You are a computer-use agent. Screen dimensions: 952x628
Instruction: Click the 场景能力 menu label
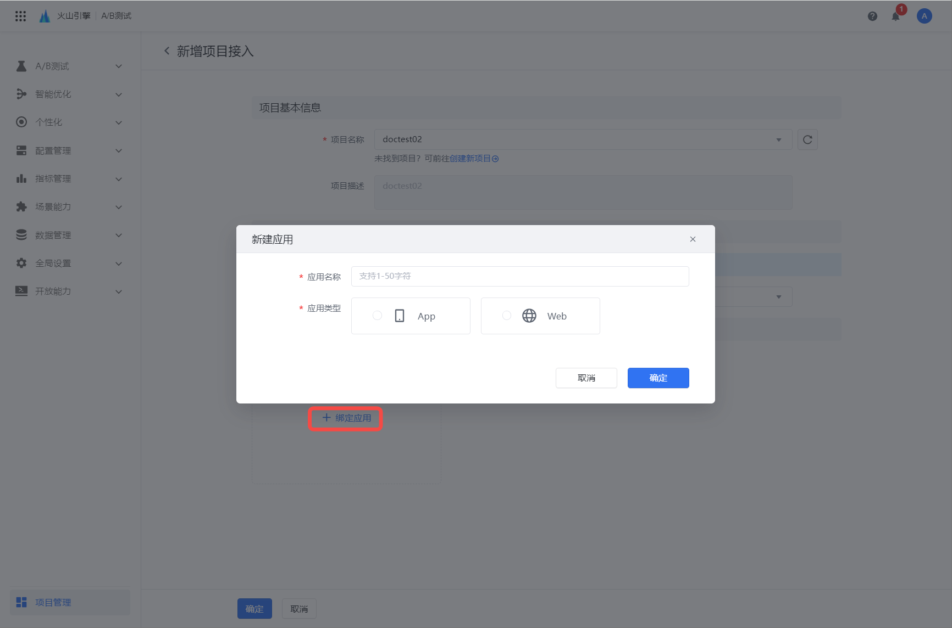pos(53,207)
